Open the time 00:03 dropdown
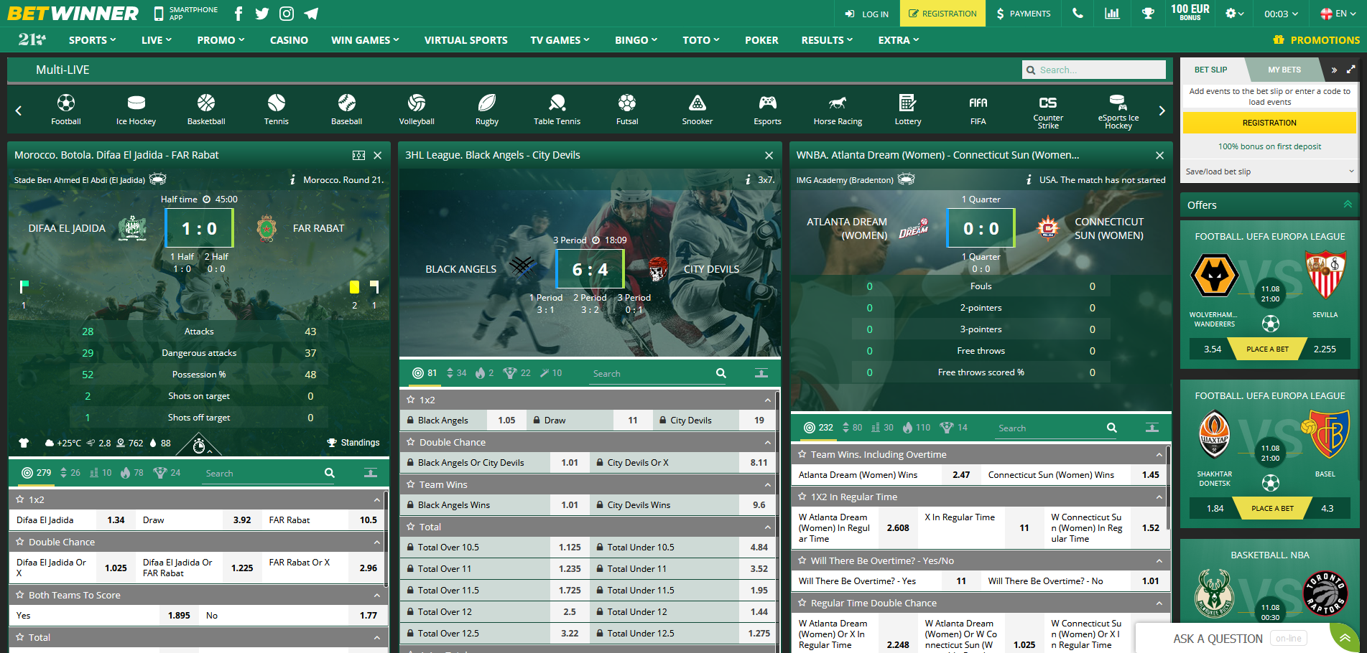 point(1282,14)
